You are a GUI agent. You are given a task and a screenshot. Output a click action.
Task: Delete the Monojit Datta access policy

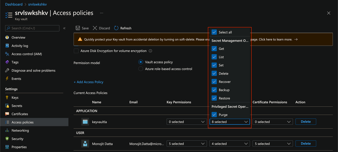(x=306, y=144)
